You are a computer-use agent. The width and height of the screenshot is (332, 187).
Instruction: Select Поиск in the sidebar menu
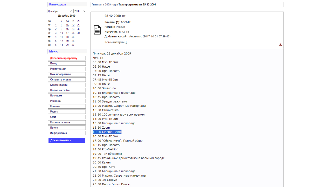[67, 128]
